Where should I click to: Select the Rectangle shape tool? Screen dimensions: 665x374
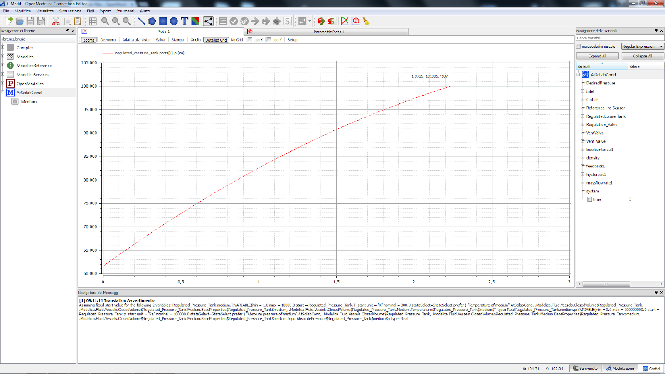(163, 21)
